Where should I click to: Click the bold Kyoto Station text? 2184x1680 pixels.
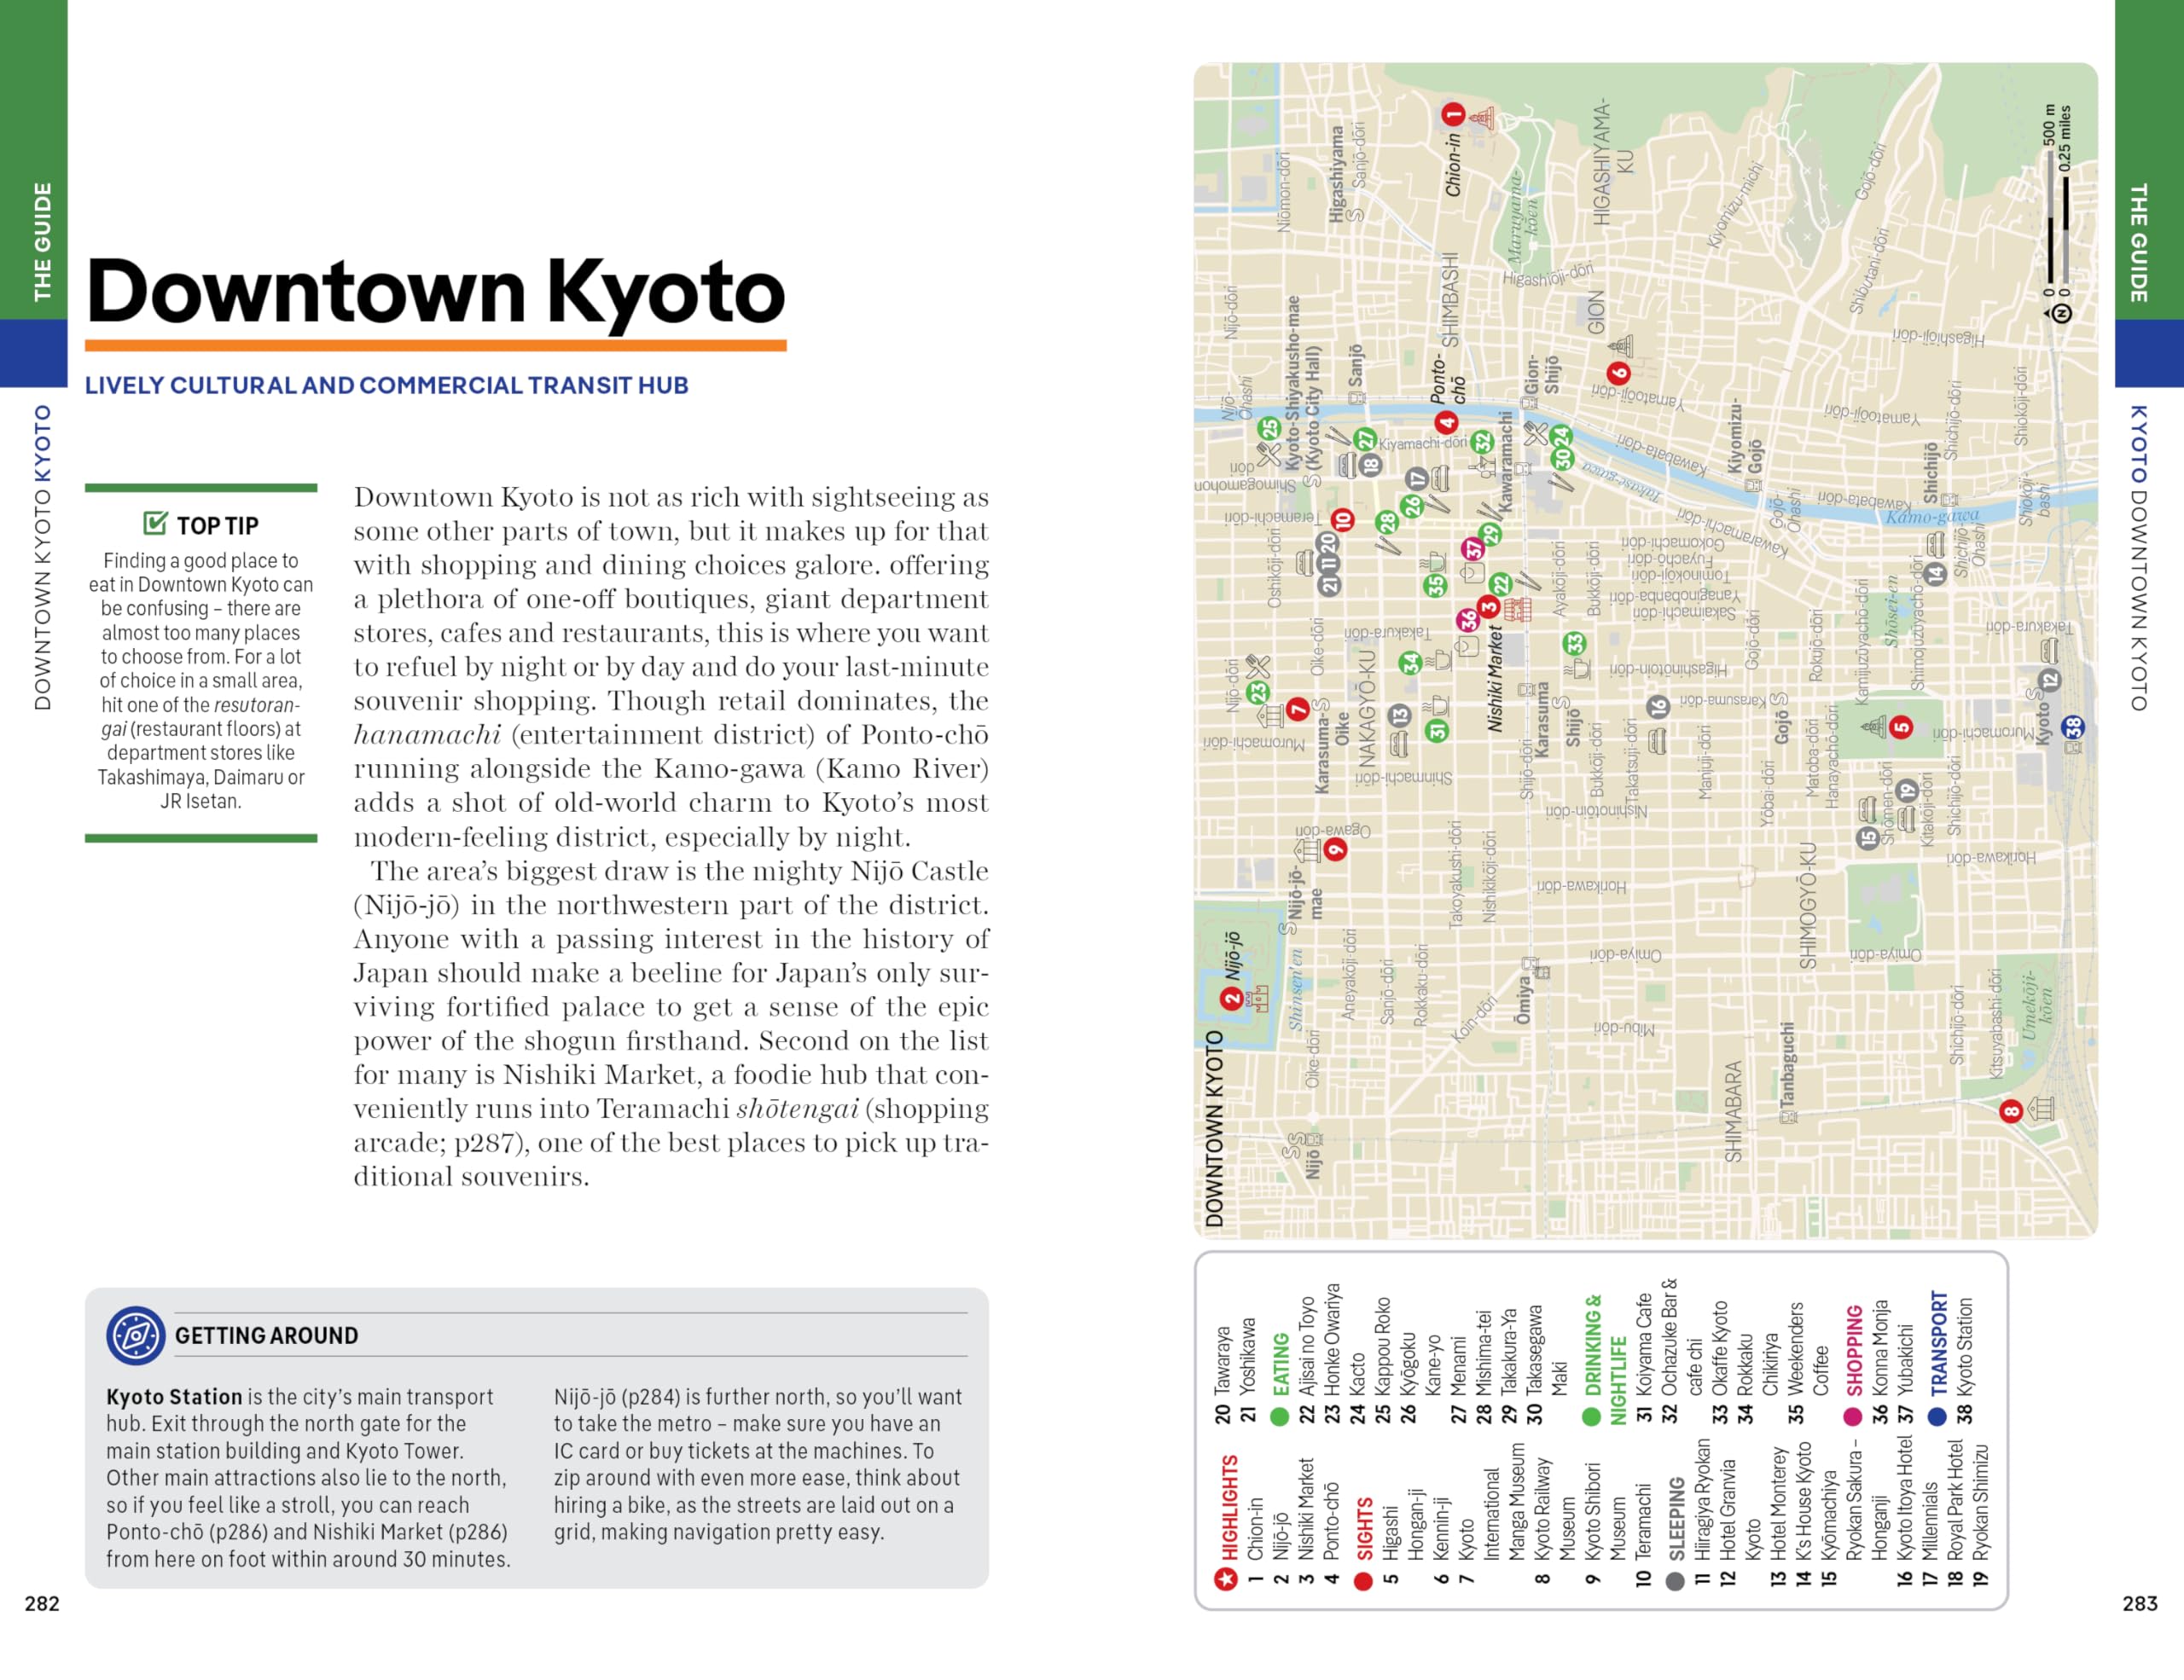pyautogui.click(x=174, y=1396)
